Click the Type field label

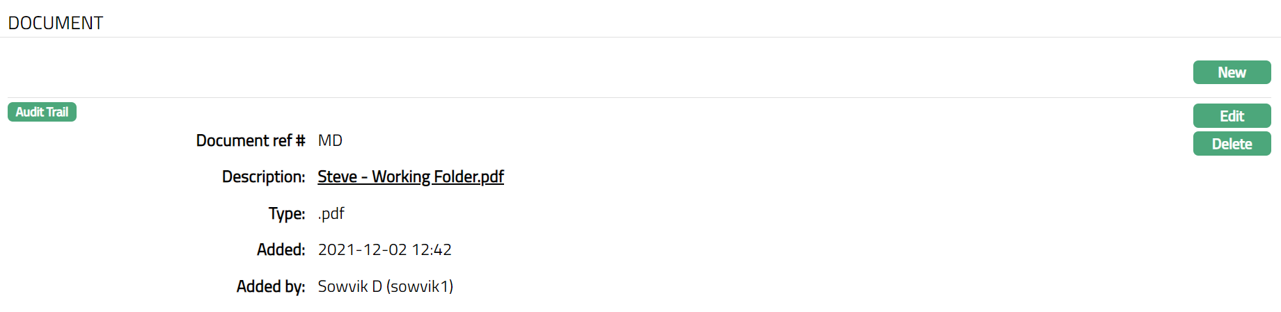coord(287,213)
